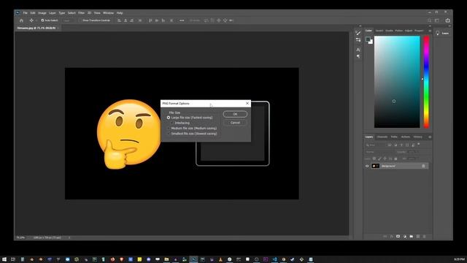
Task: Click Cancel in PNG Format Options dialog
Action: click(235, 123)
